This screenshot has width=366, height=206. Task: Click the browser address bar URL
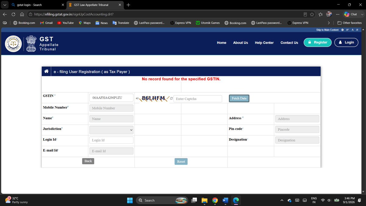[x=74, y=14]
